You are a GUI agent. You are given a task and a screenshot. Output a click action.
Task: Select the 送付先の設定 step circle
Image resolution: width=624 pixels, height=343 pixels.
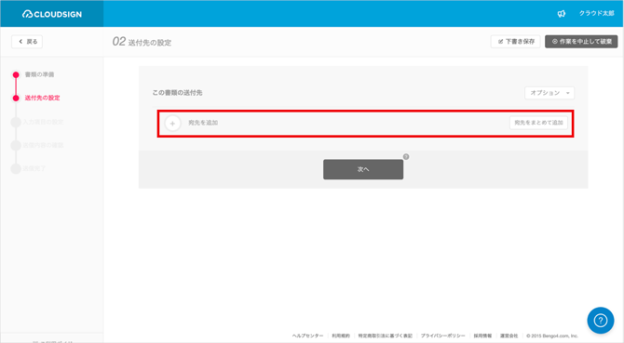coord(16,98)
